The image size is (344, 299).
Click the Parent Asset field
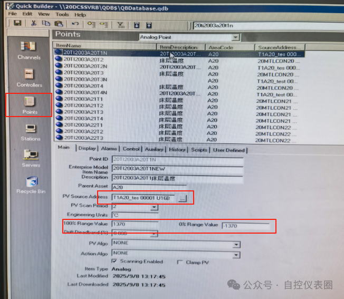(x=149, y=187)
